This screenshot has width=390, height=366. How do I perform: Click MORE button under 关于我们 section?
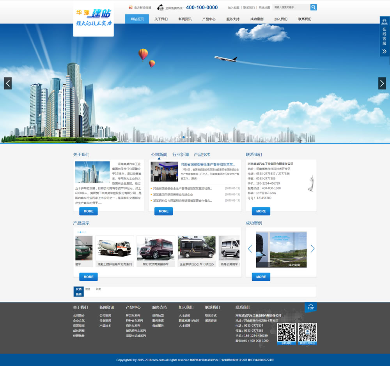pyautogui.click(x=89, y=211)
